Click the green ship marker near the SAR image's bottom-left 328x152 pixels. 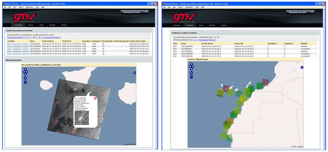(64, 129)
